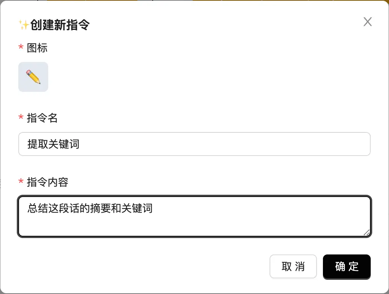Grab the textarea resize handle corner
The image size is (389, 294).
(x=367, y=232)
